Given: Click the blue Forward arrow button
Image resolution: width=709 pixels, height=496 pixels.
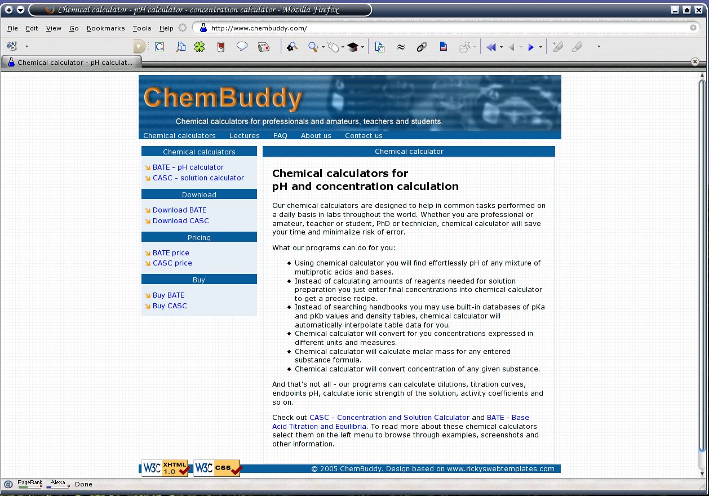Looking at the screenshot, I should tap(531, 47).
